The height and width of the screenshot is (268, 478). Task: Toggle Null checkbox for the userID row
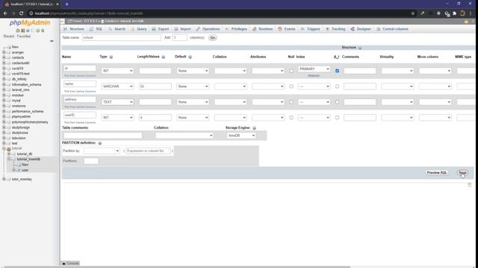tap(291, 118)
